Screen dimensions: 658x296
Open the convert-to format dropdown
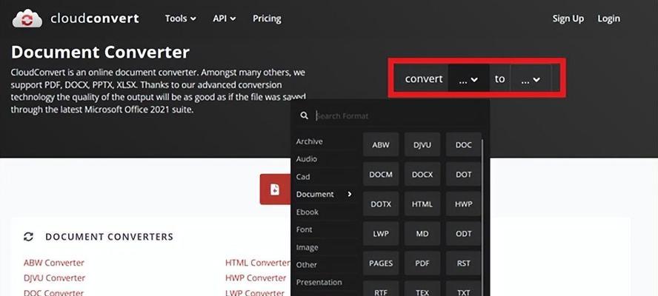point(531,79)
